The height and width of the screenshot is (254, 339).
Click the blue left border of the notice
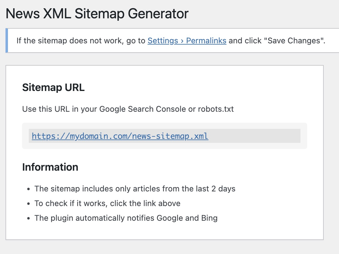click(7, 41)
